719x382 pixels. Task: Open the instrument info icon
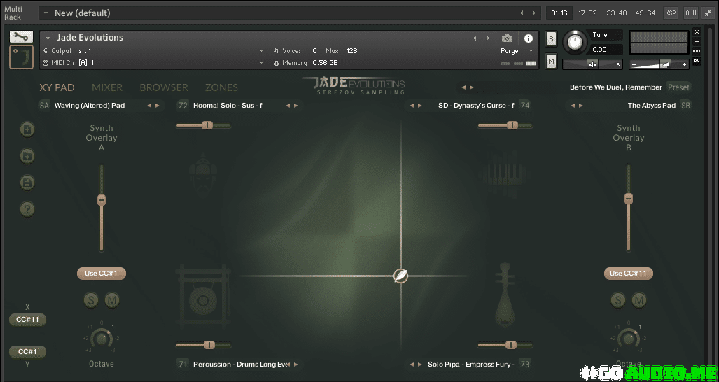pos(529,38)
